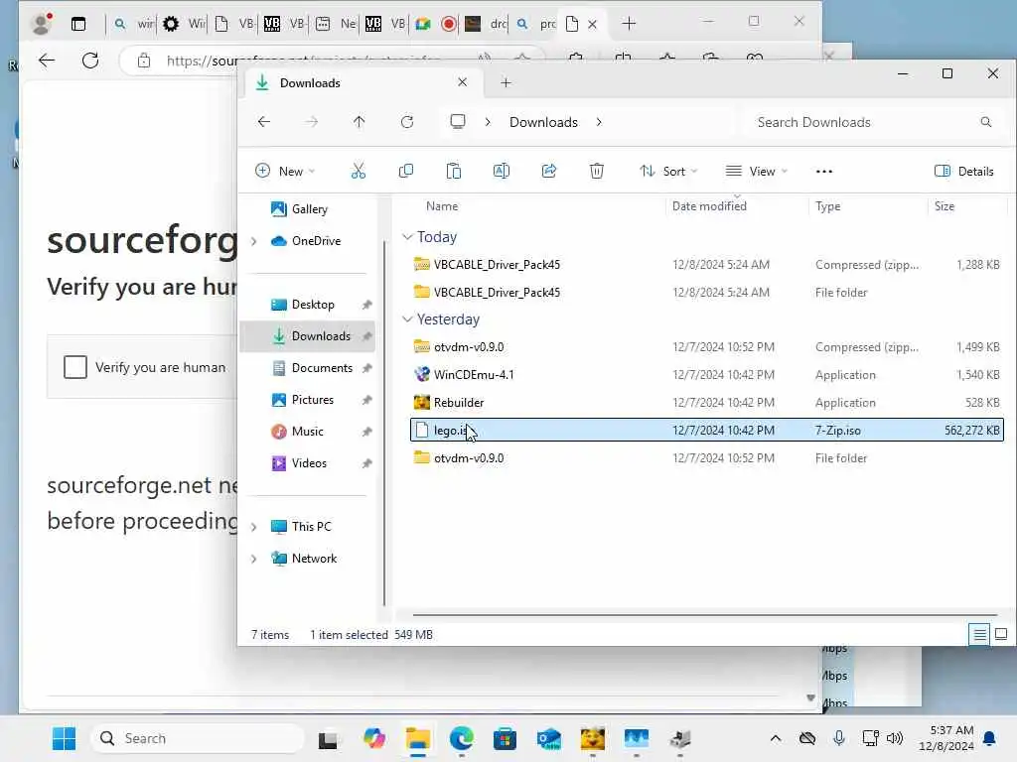Open Microsoft Store from the taskbar
The height and width of the screenshot is (762, 1017).
[x=505, y=738]
